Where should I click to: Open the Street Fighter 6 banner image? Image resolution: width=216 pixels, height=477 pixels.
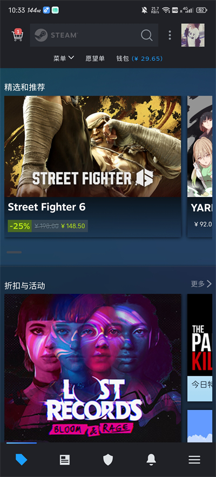click(93, 146)
